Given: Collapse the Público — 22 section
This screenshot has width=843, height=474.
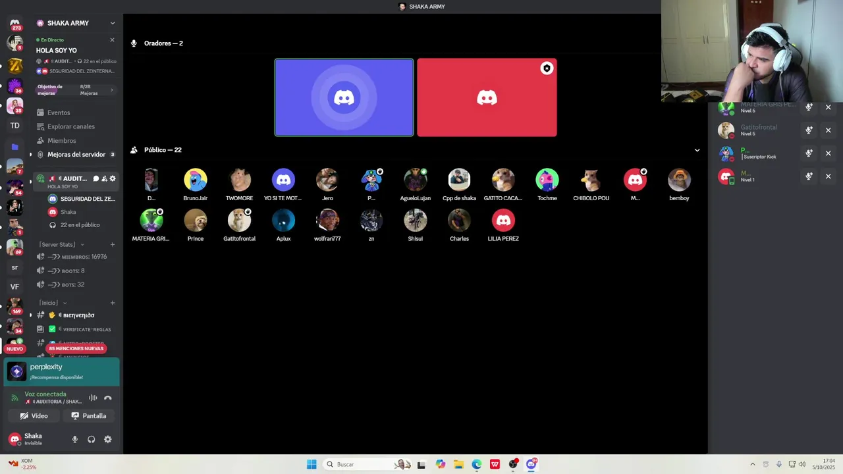Looking at the screenshot, I should coord(697,150).
